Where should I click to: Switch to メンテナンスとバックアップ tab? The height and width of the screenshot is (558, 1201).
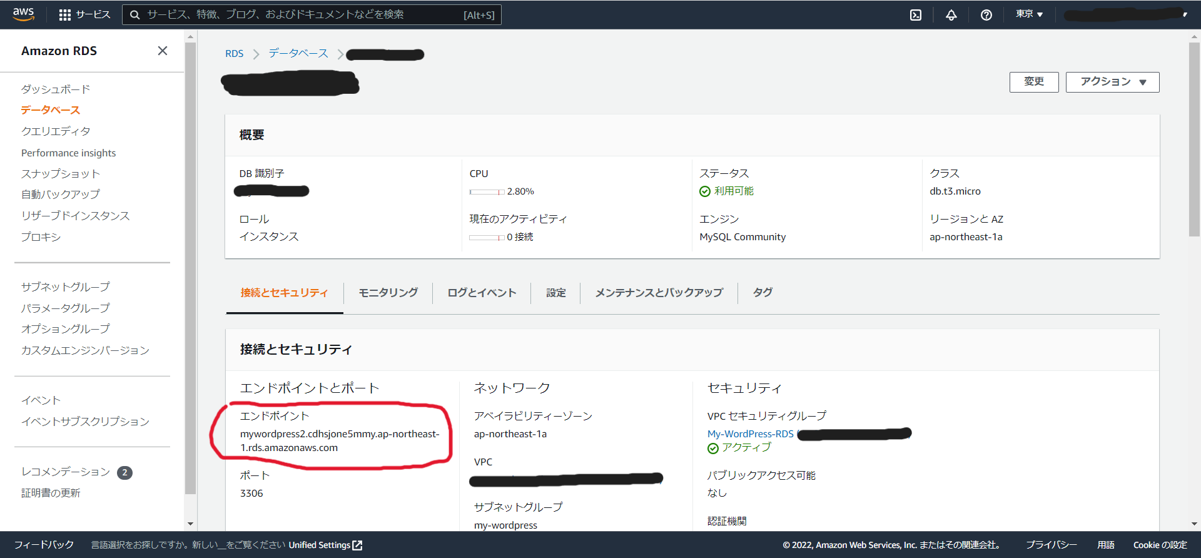659,293
